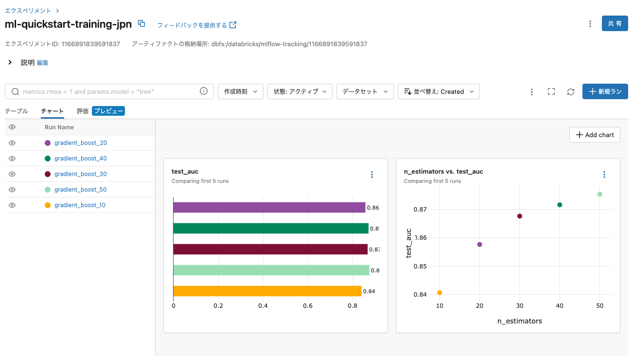Screen dimensions: 633x356
Task: Click the エクスペリメントID text
Action: coord(62,44)
